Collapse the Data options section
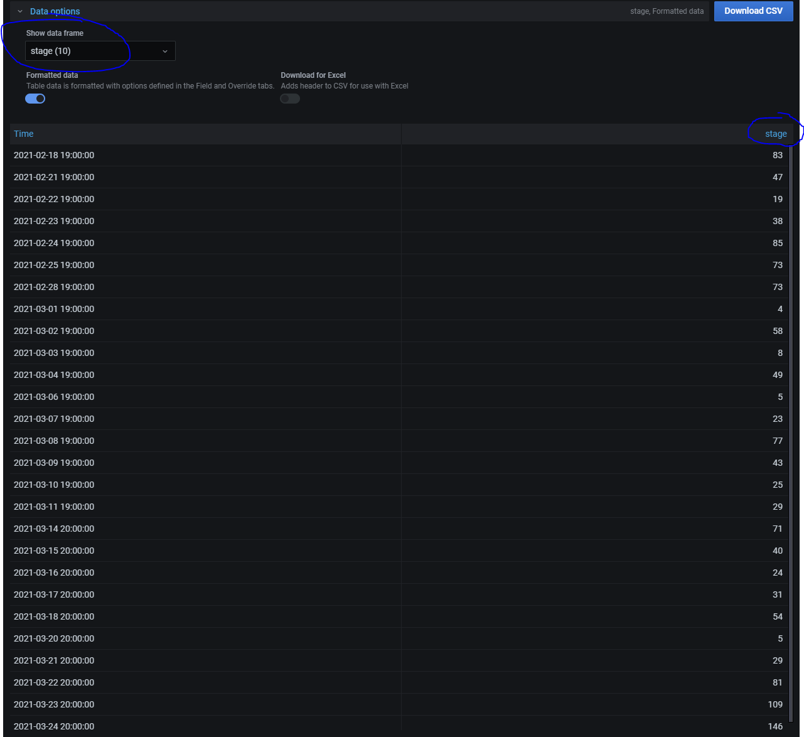 coord(19,11)
